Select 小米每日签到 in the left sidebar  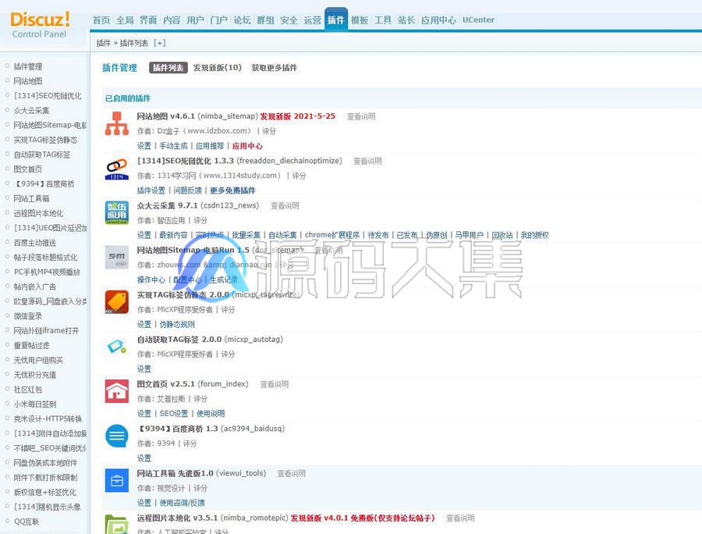(x=35, y=404)
